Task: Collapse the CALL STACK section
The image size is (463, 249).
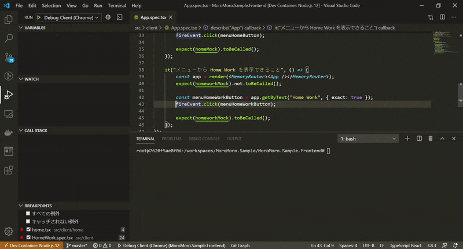Action: 35,131
